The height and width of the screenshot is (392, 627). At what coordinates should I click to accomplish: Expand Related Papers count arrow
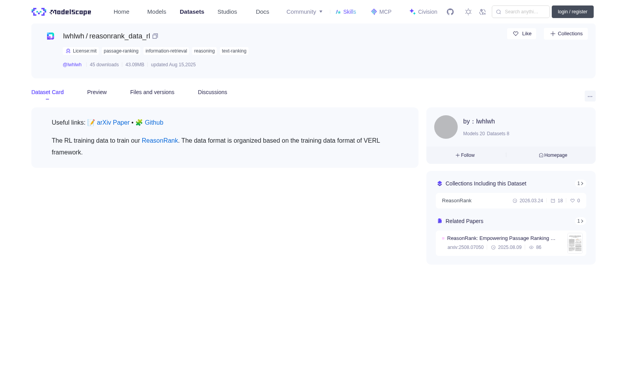(x=580, y=221)
